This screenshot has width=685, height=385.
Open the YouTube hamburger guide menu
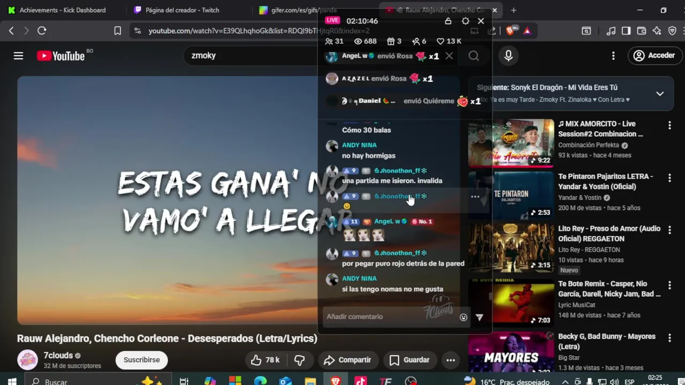click(18, 56)
